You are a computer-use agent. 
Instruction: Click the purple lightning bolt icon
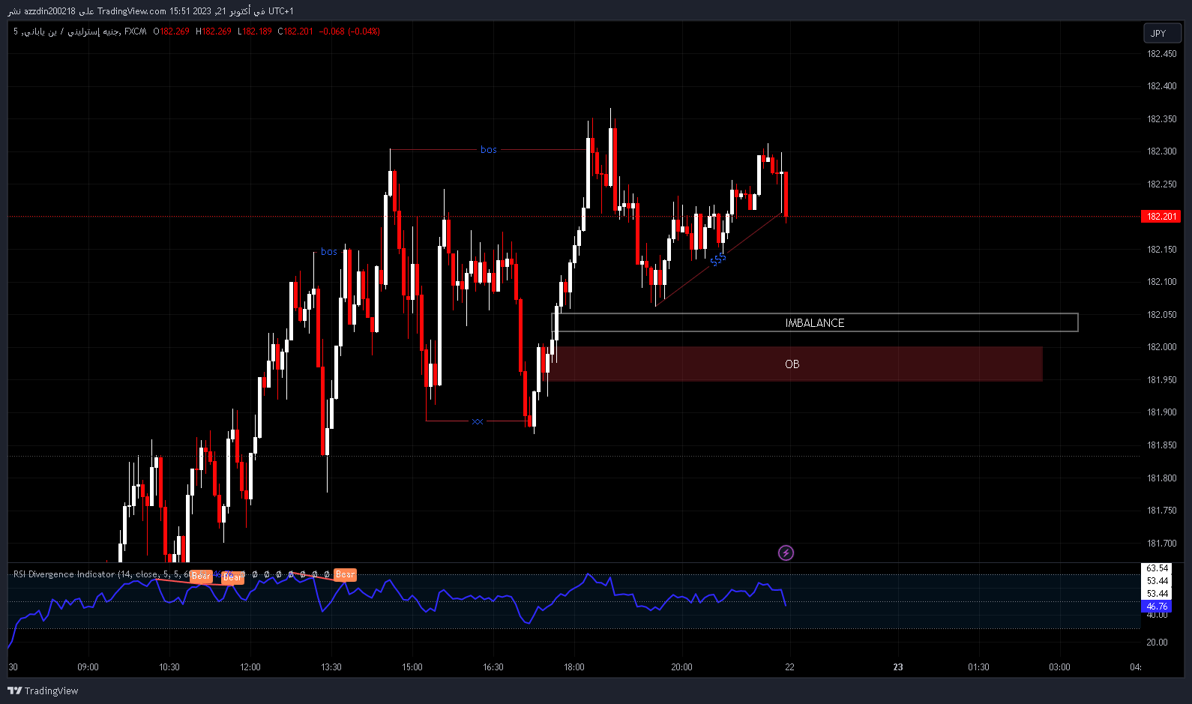coord(786,553)
